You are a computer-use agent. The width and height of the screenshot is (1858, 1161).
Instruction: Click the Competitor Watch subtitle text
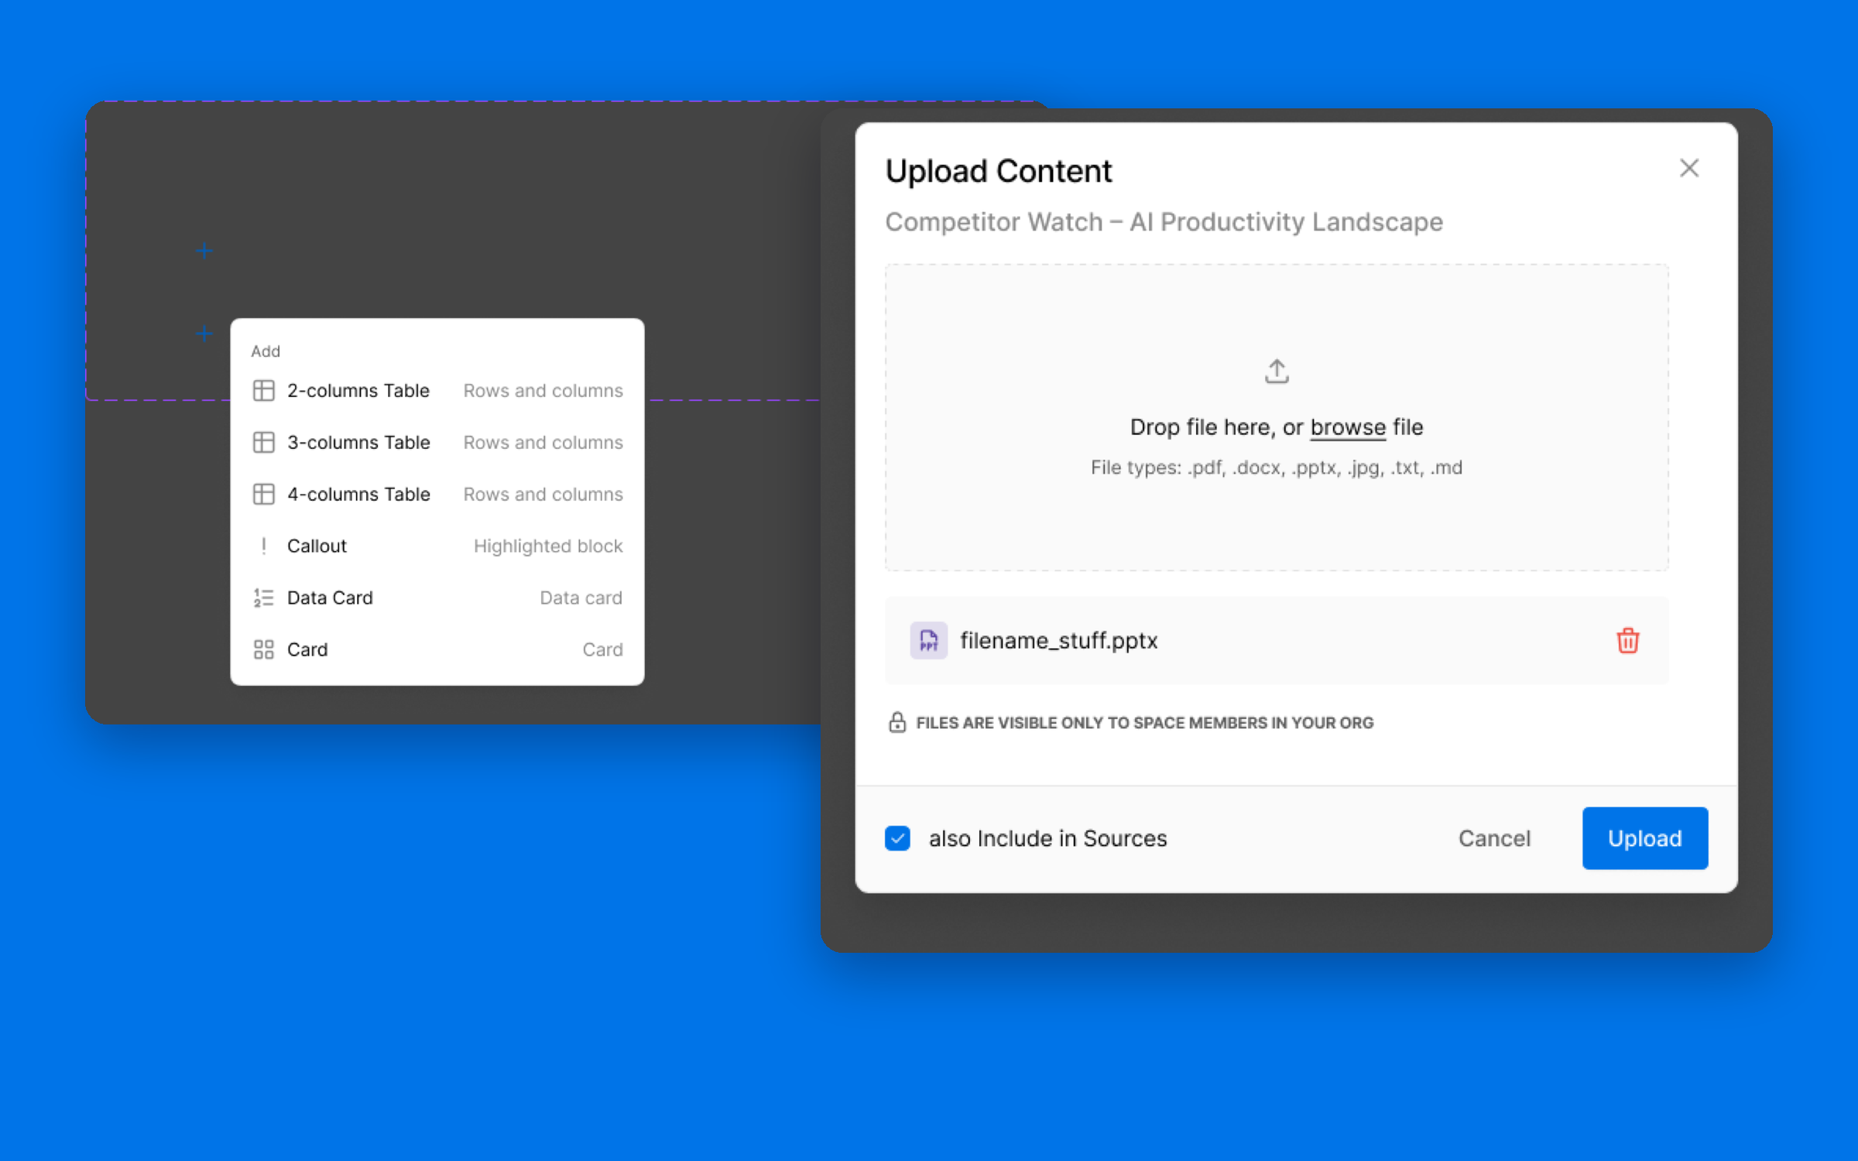[1164, 222]
